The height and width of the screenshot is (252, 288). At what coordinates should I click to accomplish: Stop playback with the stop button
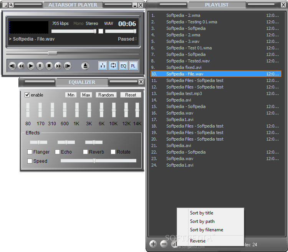click(x=49, y=66)
